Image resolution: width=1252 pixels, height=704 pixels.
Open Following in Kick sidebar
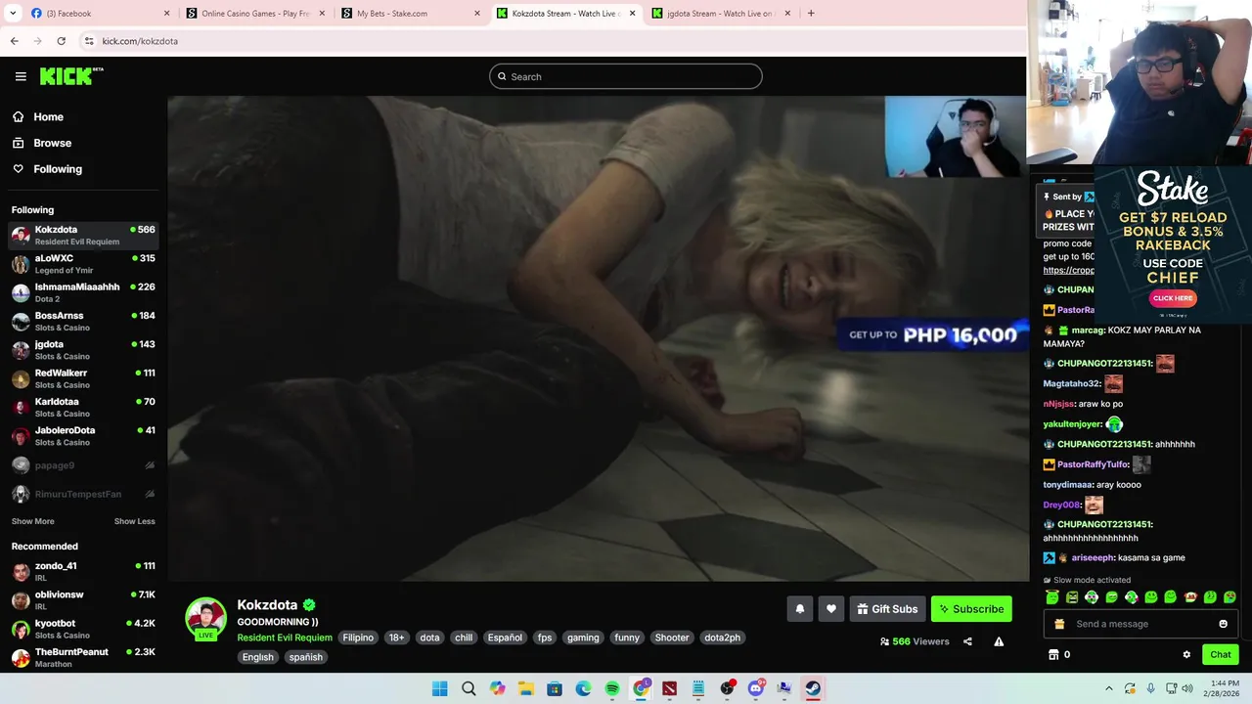tap(58, 169)
